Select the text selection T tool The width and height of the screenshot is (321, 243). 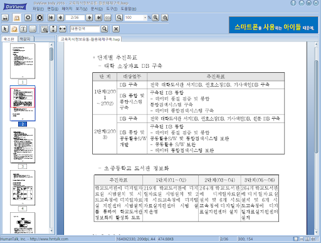coord(23,29)
